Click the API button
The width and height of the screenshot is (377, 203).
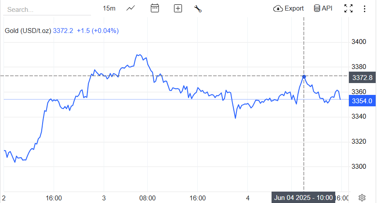pos(323,8)
